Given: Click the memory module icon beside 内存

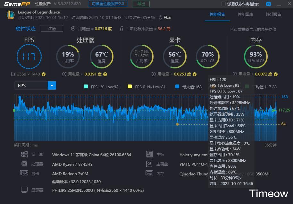Looking at the screenshot, I should point(149,173).
